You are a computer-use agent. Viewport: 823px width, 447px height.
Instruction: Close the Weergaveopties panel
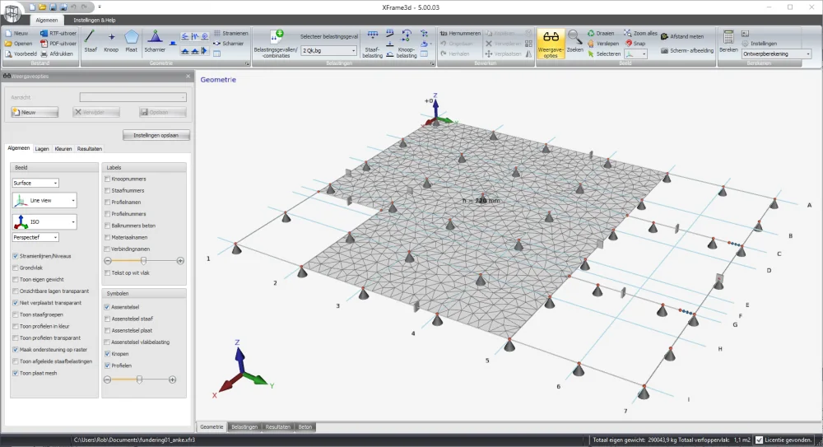pyautogui.click(x=188, y=77)
